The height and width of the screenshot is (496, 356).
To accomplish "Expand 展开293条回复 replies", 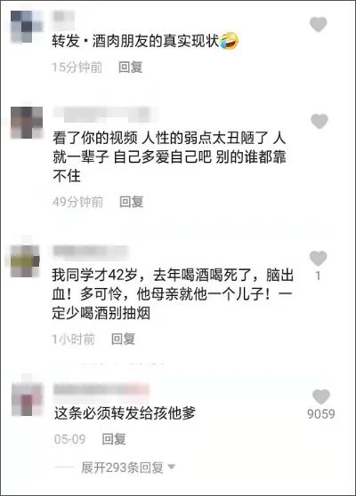I will 122,468.
